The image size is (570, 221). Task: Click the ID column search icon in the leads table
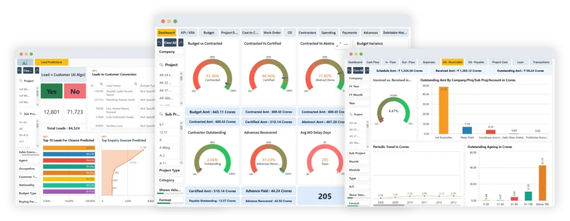click(101, 84)
